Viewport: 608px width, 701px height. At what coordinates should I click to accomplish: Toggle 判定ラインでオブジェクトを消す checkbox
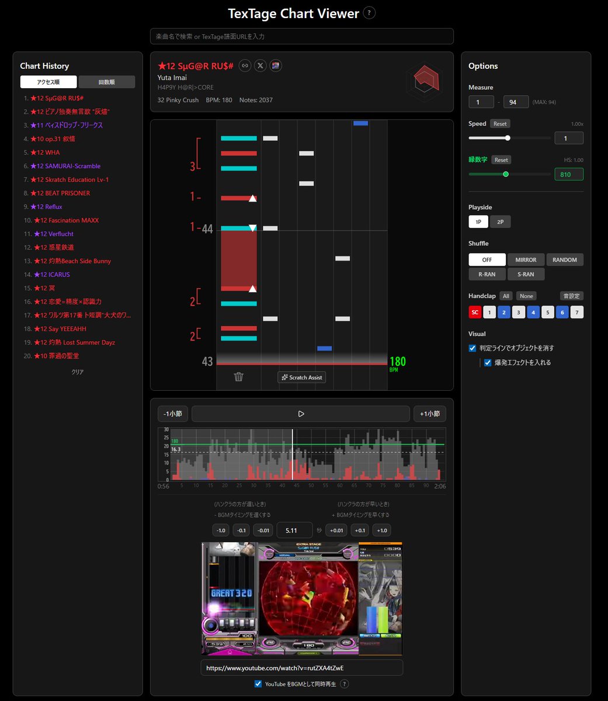click(x=472, y=348)
